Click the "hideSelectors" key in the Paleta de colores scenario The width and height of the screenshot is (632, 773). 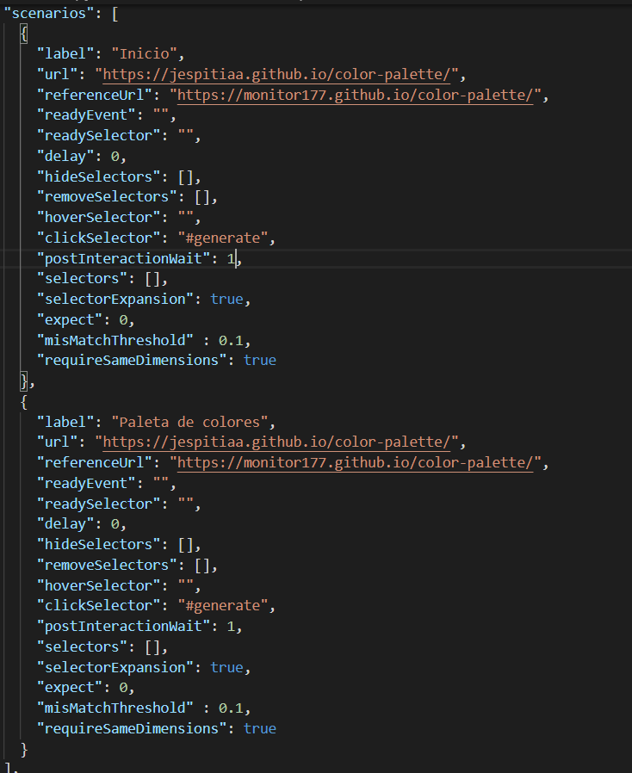99,544
